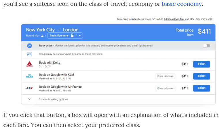Viewport: 224px width, 131px height.
Task: Click the suitcase bag icon in header
Action: (72, 35)
